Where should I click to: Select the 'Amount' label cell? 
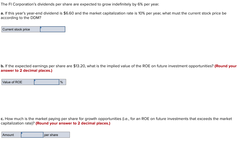tap(11, 135)
